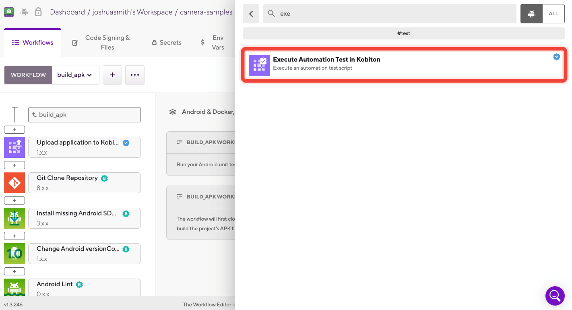Open first BUILD_APK WORKFLOW description card header
This screenshot has width=572, height=310.
pyautogui.click(x=200, y=143)
